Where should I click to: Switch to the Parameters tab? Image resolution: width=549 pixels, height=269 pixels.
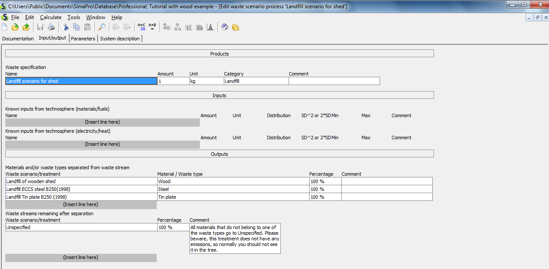pyautogui.click(x=83, y=39)
